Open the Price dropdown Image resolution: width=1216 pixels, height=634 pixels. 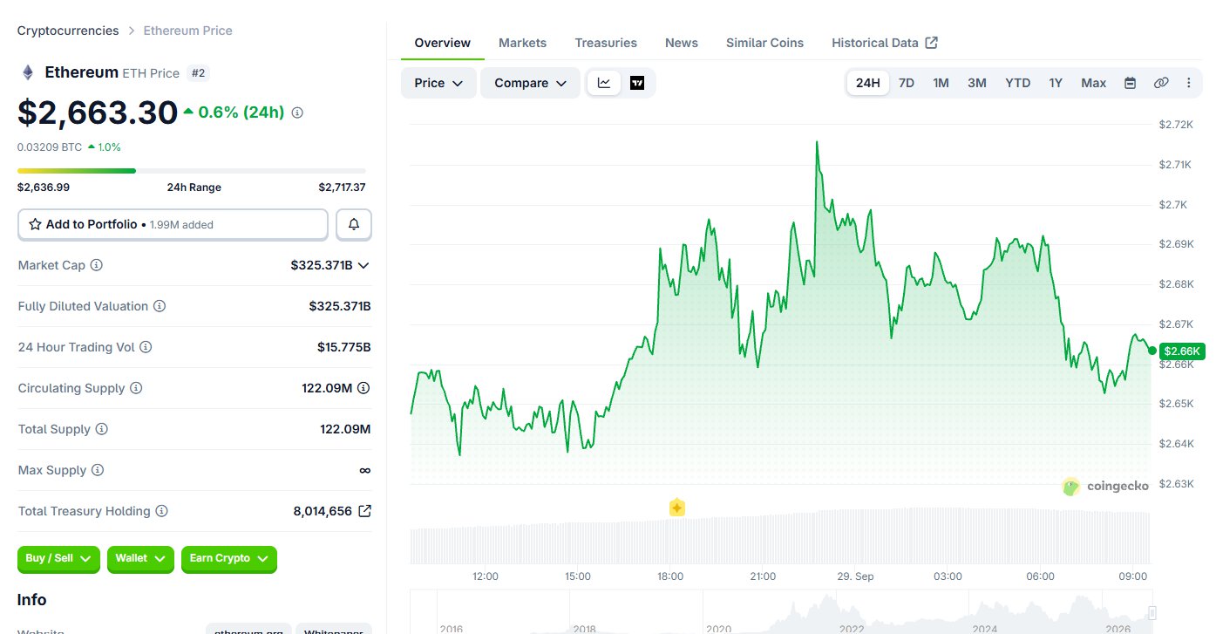click(438, 83)
